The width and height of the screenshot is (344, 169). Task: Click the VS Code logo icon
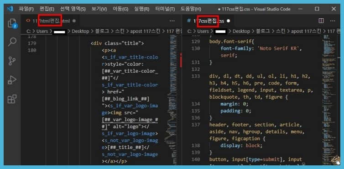(x=10, y=9)
